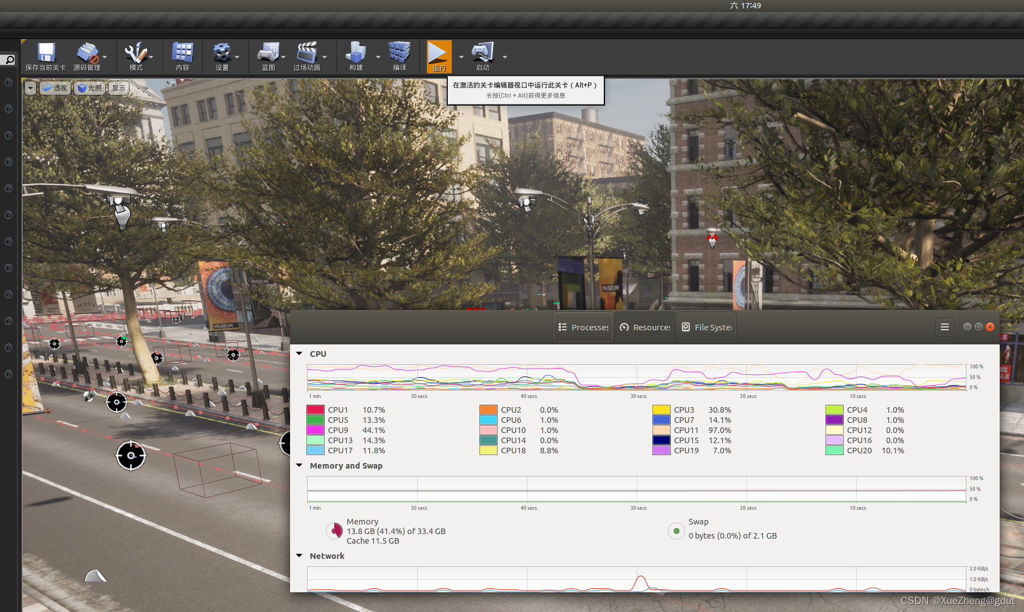Viewport: 1024px width, 612px height.
Task: Expand the 模式 dropdown arrow
Action: click(151, 56)
